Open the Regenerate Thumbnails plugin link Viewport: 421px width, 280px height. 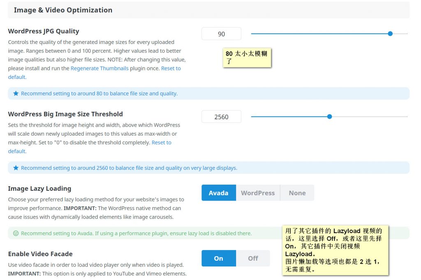[x=99, y=68]
